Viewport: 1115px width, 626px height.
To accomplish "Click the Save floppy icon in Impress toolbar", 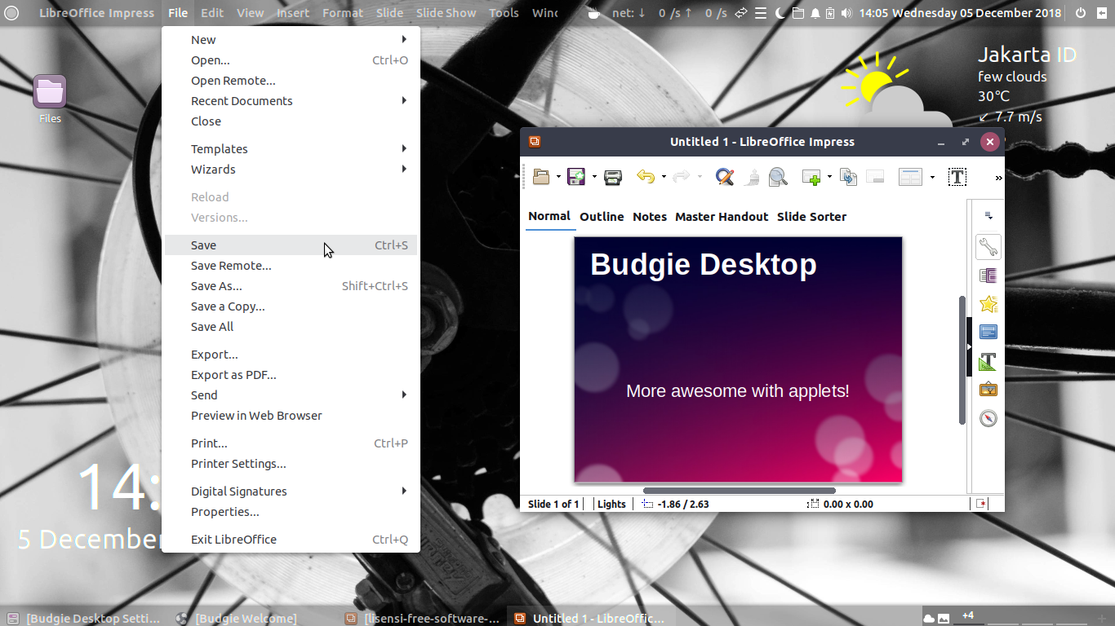I will tap(576, 177).
